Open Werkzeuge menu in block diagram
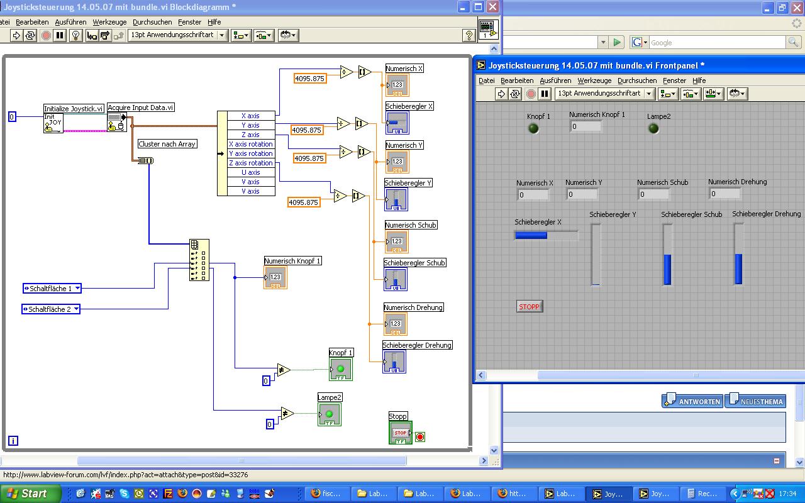 point(109,22)
